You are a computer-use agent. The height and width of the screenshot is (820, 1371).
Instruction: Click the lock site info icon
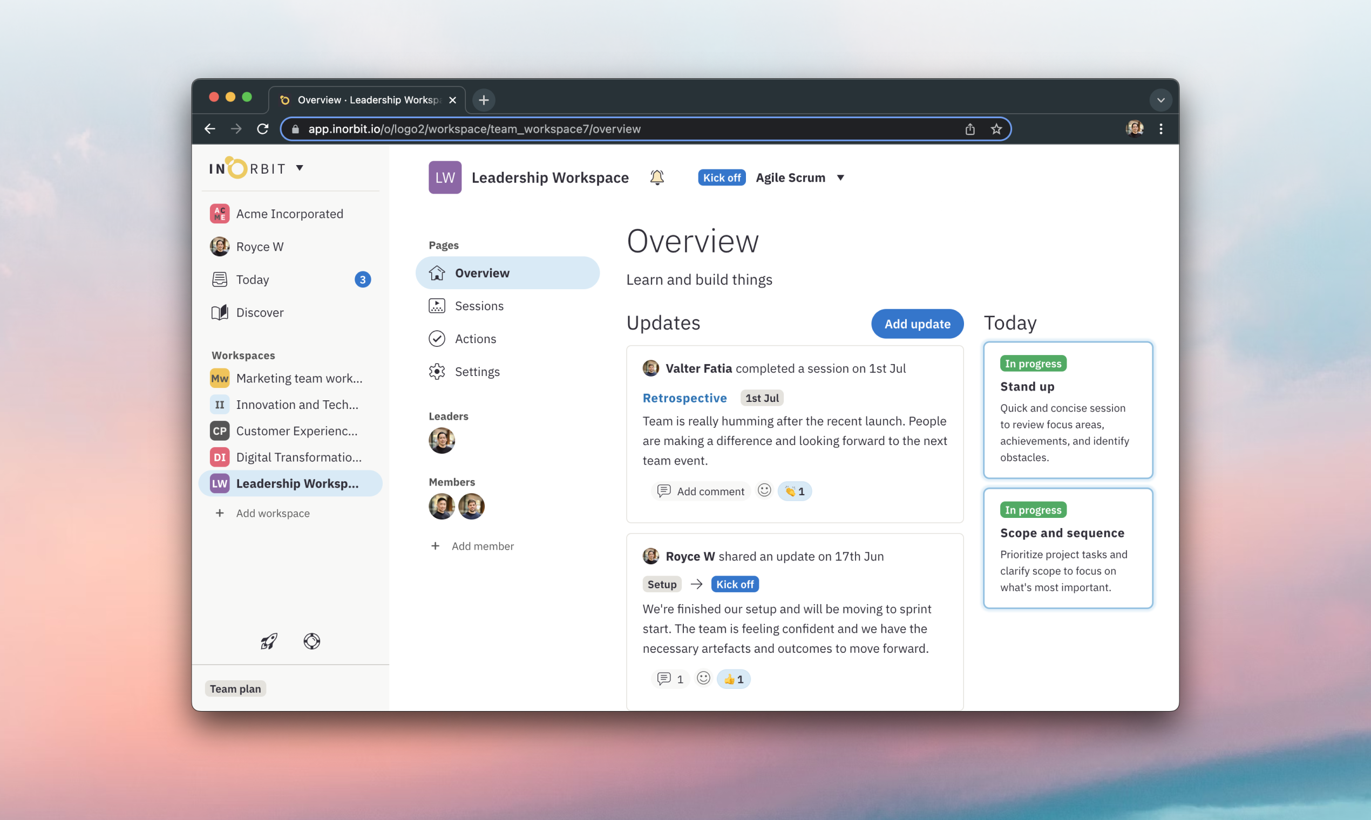pyautogui.click(x=295, y=129)
